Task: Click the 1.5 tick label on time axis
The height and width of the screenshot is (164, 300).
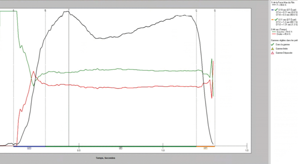Action: click(247, 150)
